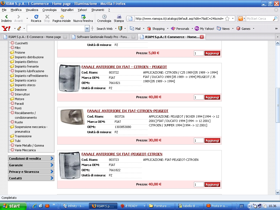Screen dimensions: 280x210
Task: Click the Windows Start button
Action: [x=13, y=206]
